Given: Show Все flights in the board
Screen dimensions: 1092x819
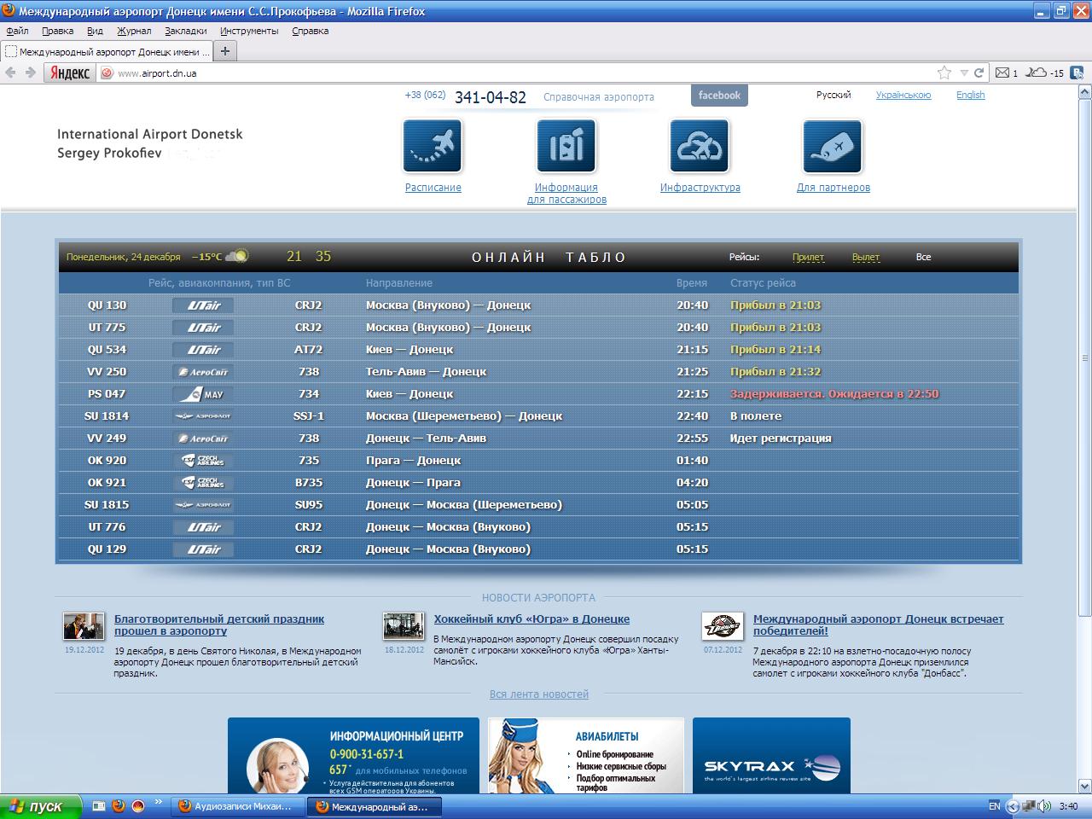Looking at the screenshot, I should pos(923,257).
